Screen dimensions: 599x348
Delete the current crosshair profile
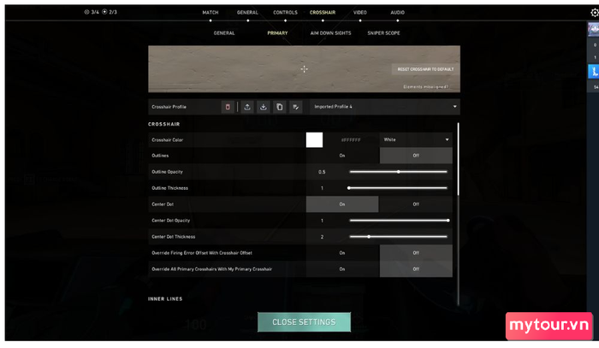point(228,107)
